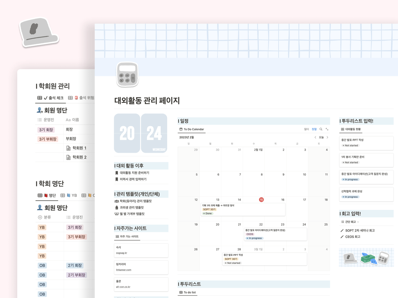Image resolution: width=398 pixels, height=298 pixels.
Task: Click the search icon in calendar toolbar
Action: click(x=321, y=129)
